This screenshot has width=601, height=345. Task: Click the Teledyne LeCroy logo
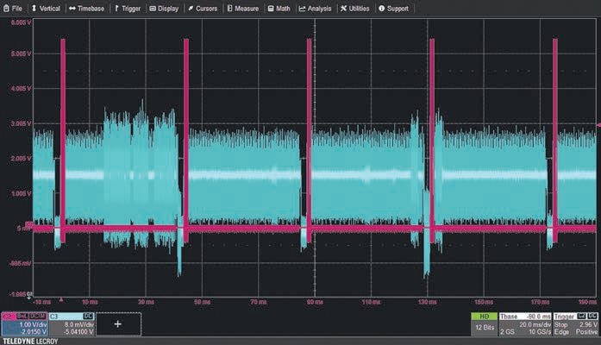30,342
